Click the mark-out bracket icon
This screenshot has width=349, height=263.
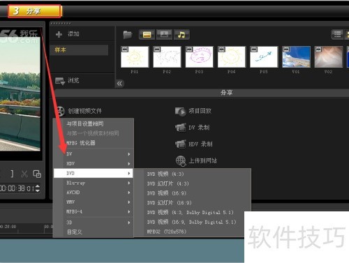click(x=12, y=174)
